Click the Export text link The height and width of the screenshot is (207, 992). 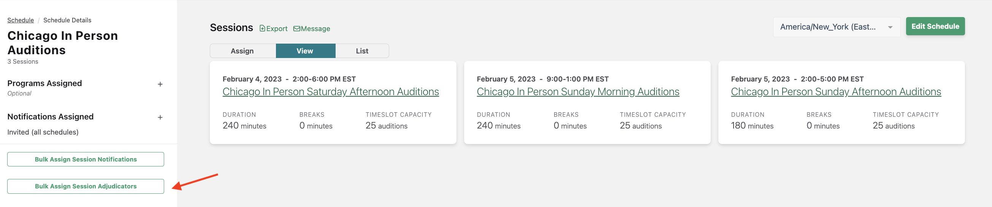click(277, 29)
